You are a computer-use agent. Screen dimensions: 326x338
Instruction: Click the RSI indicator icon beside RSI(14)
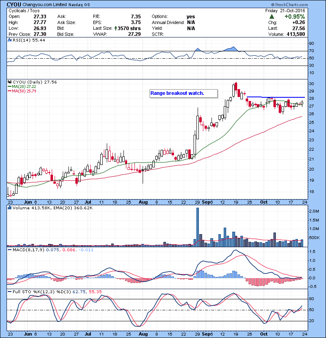click(9, 40)
